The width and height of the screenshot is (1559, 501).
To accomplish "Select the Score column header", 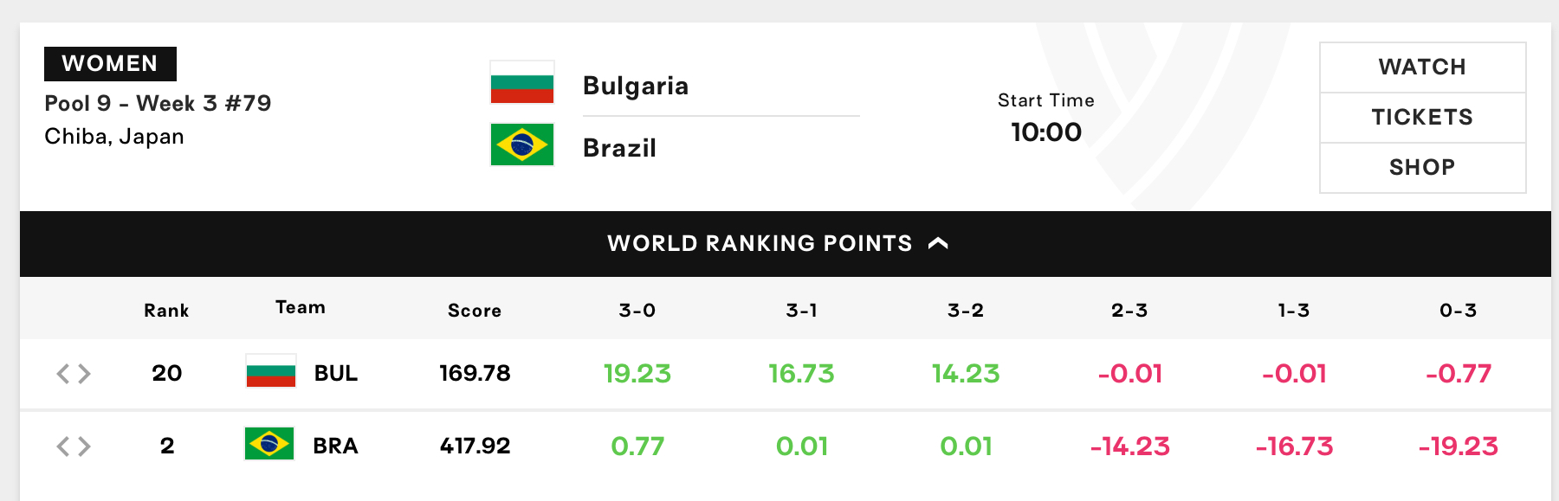I will 475,311.
